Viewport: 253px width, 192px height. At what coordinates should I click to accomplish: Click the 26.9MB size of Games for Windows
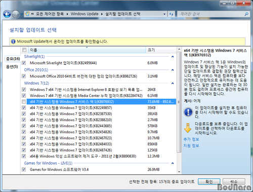[x=153, y=169]
